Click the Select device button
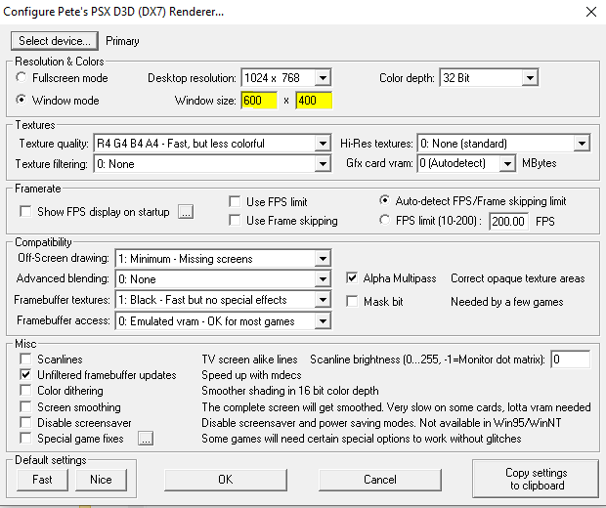This screenshot has width=606, height=508. point(55,41)
